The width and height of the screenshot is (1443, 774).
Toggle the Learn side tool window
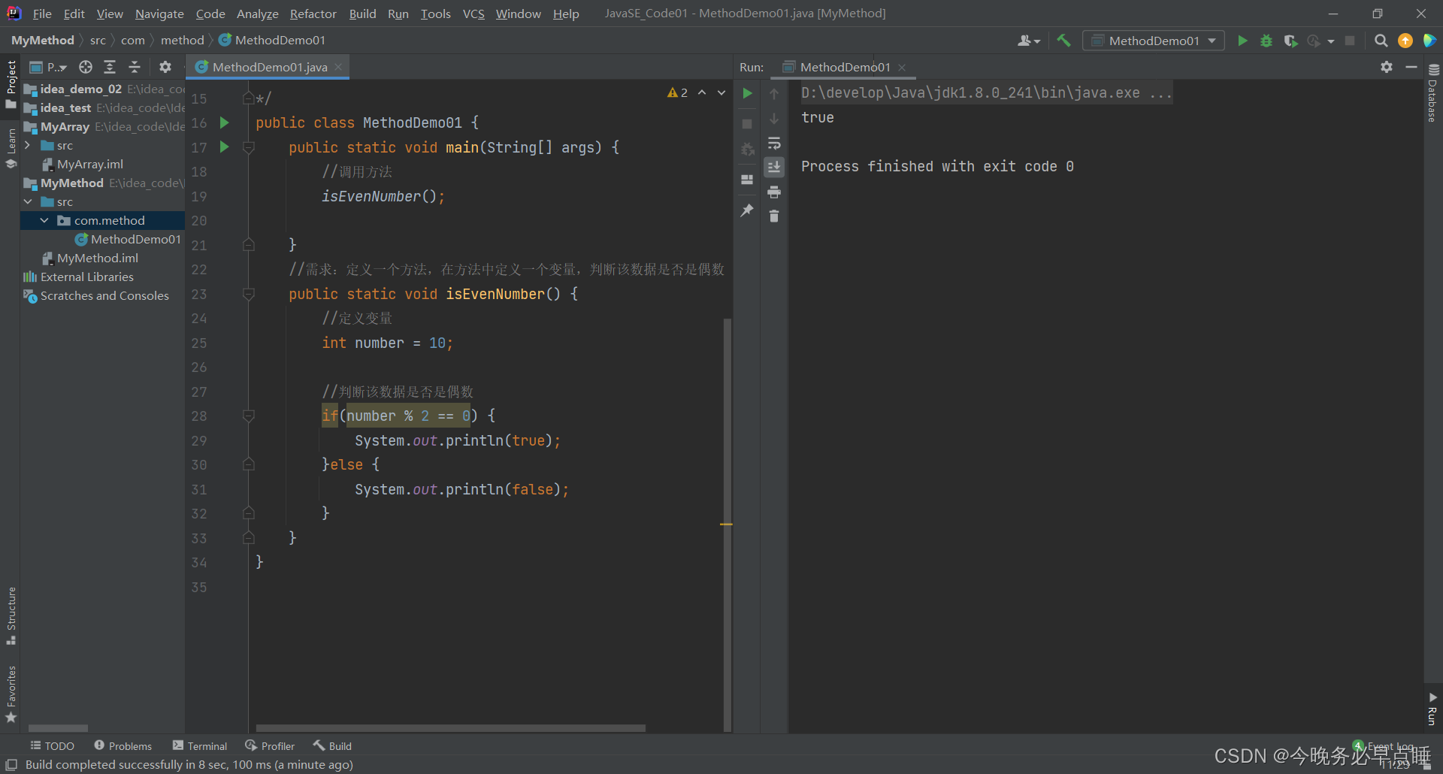pyautogui.click(x=11, y=149)
